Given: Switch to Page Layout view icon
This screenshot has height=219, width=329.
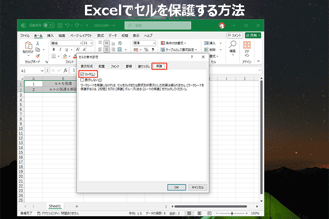Looking at the screenshot, I should 199,214.
